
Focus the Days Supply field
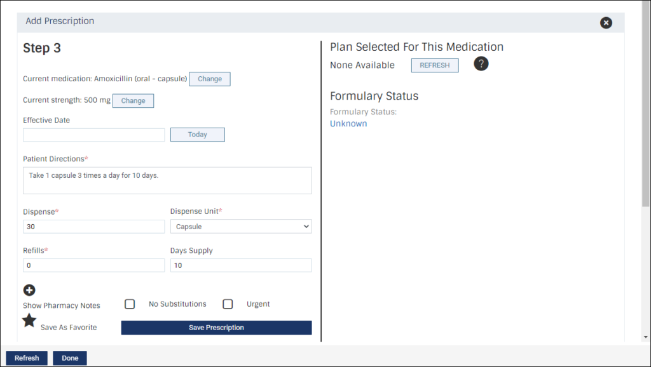point(241,265)
